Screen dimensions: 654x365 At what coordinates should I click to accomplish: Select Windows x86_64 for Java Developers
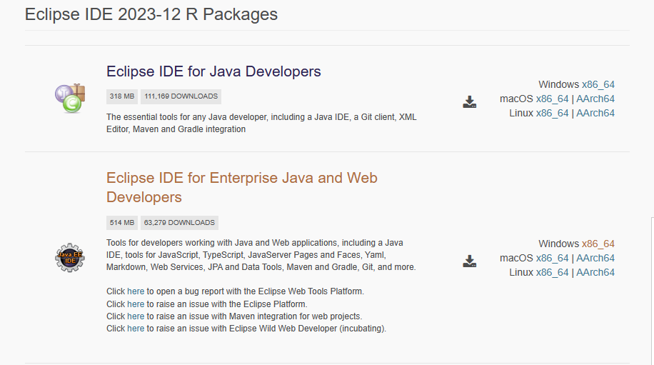click(598, 84)
